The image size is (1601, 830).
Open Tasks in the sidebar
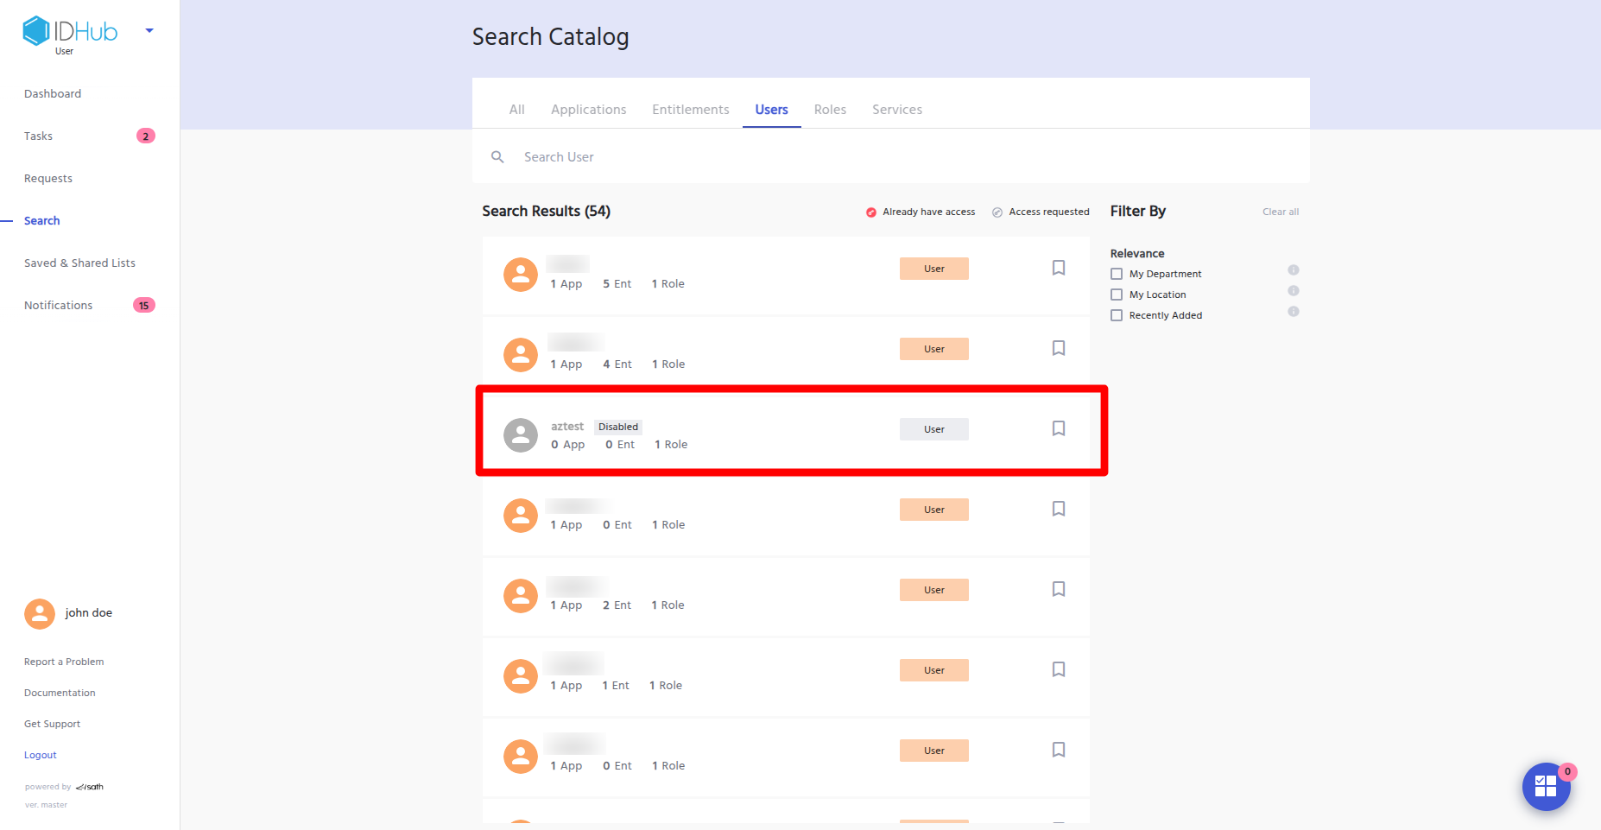click(x=39, y=136)
